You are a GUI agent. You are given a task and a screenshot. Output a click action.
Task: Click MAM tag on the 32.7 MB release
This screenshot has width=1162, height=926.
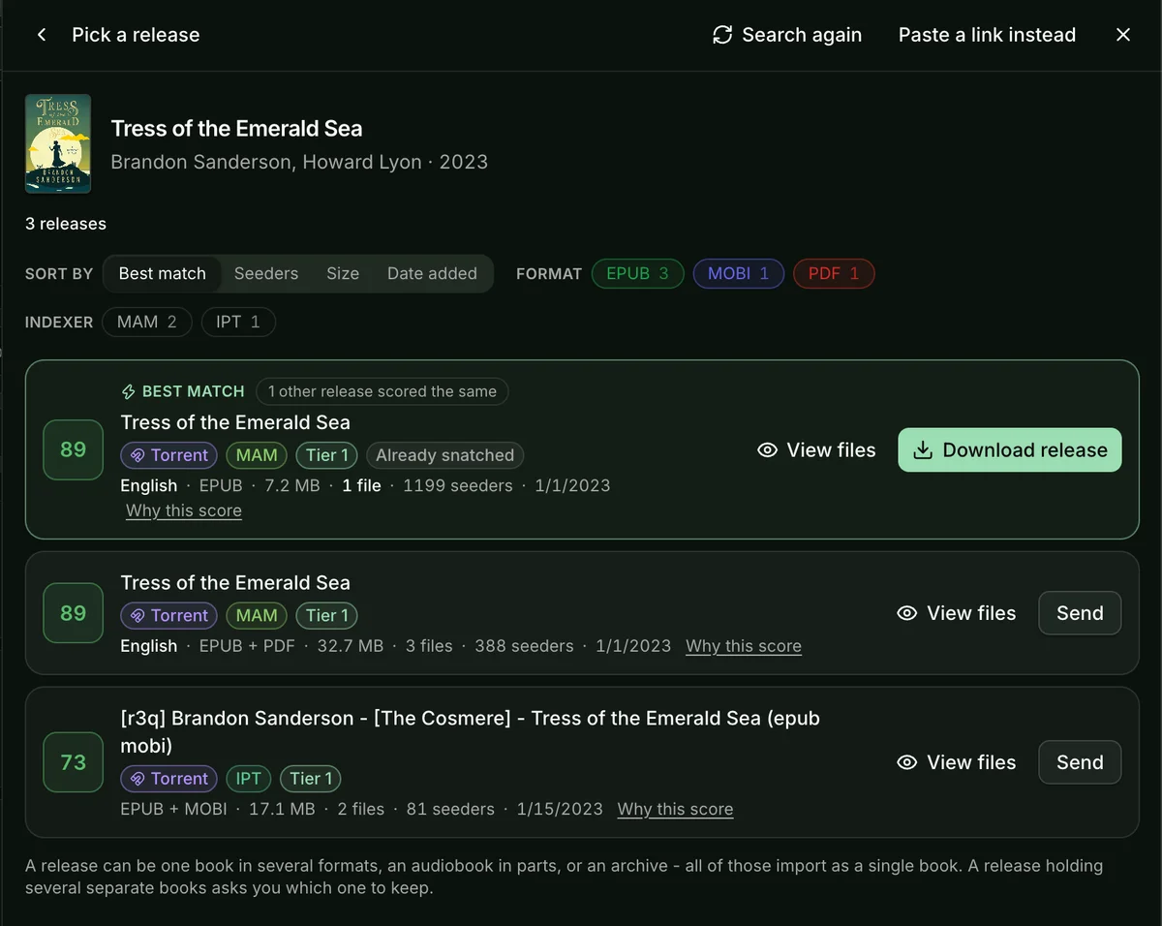point(257,615)
